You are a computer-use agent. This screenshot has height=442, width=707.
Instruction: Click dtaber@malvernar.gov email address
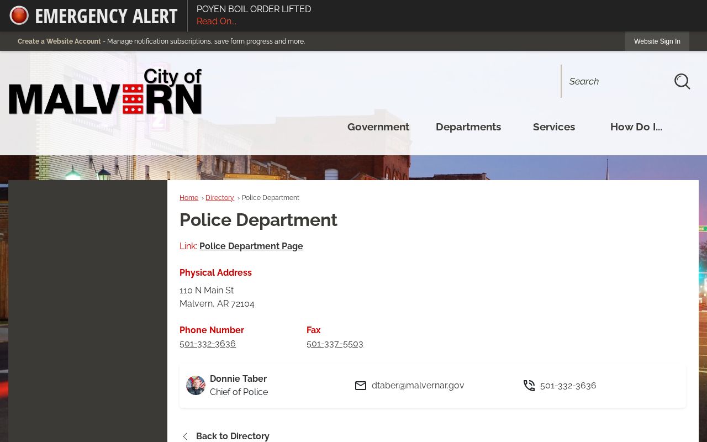tap(418, 386)
